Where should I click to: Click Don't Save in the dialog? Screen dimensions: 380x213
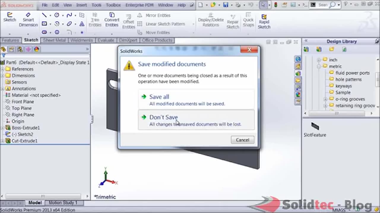click(196, 120)
